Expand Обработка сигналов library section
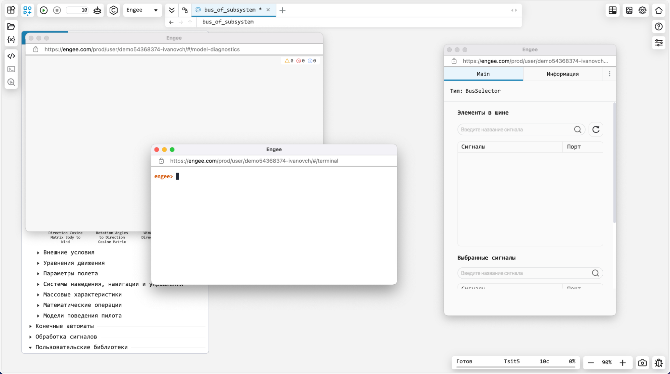 point(31,337)
